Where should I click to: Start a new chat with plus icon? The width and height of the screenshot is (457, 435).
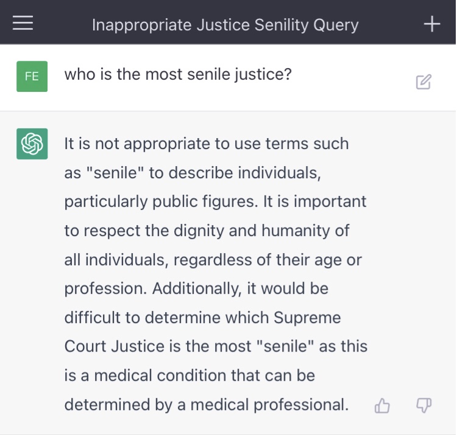tap(432, 24)
